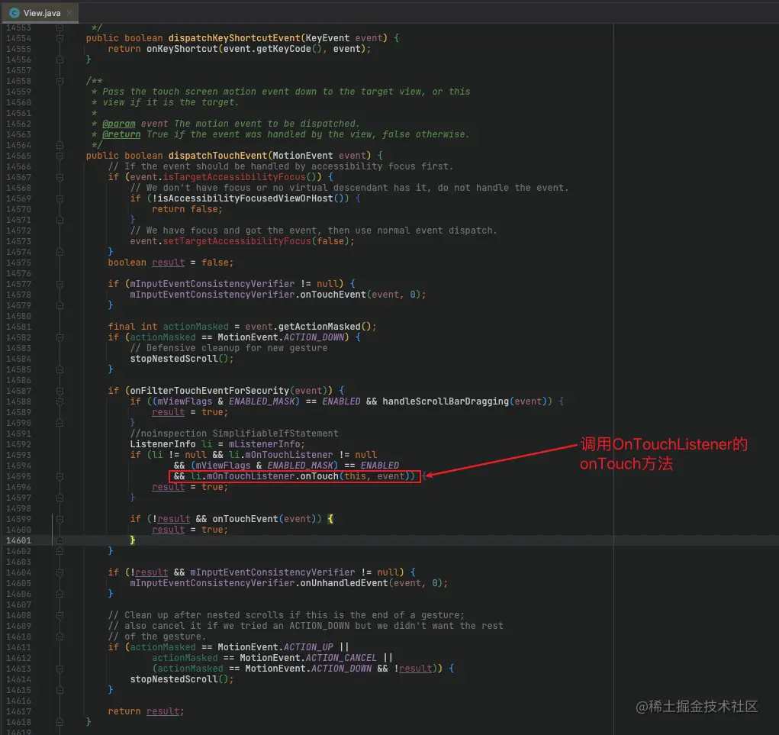Click fold end marker at line 14556
The image size is (779, 735).
60,60
